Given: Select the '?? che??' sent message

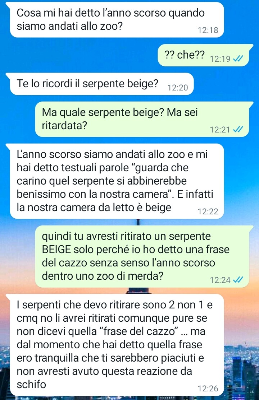Looking at the screenshot, I should pos(203,55).
